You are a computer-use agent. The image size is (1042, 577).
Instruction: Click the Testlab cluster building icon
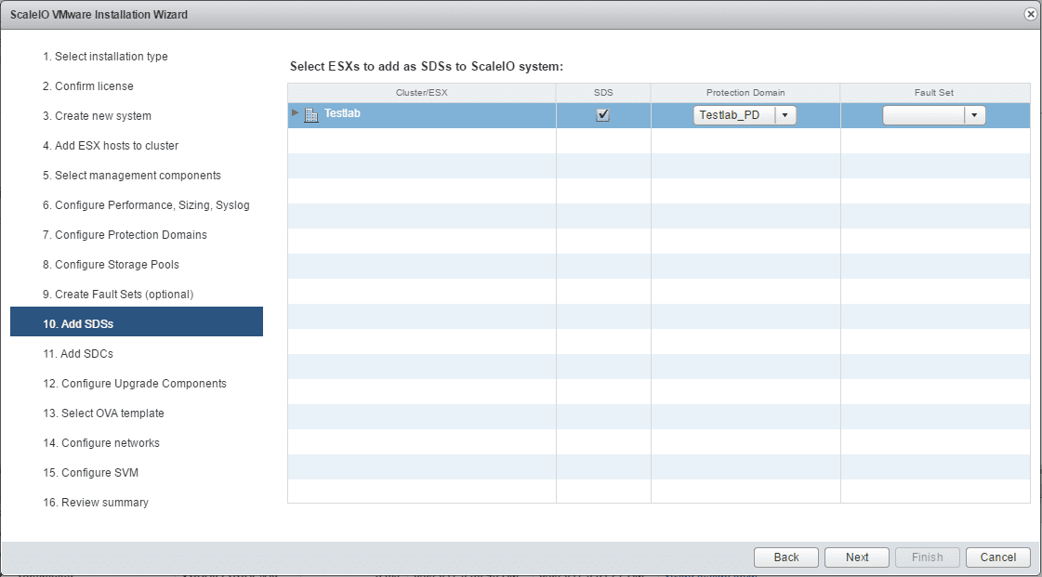point(311,115)
